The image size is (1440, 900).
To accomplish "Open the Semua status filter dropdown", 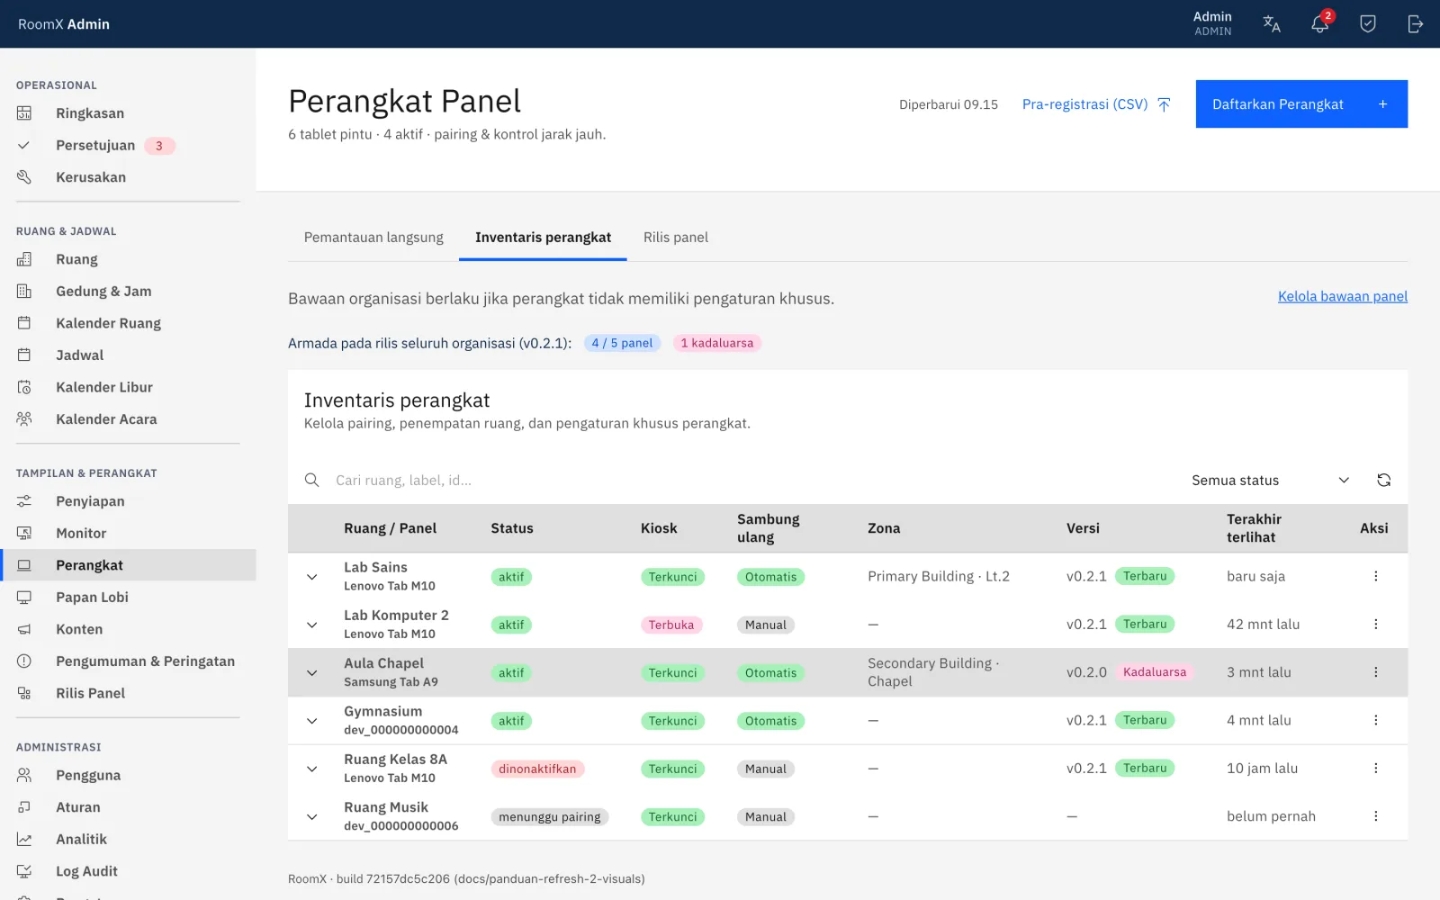I will tap(1270, 481).
